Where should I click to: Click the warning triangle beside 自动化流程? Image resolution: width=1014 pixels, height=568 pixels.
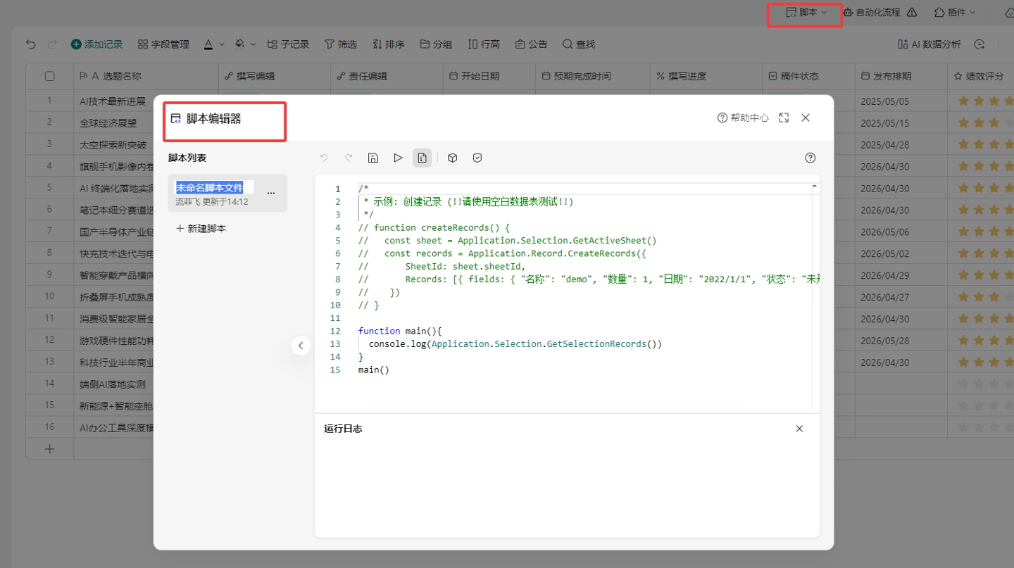click(x=912, y=12)
